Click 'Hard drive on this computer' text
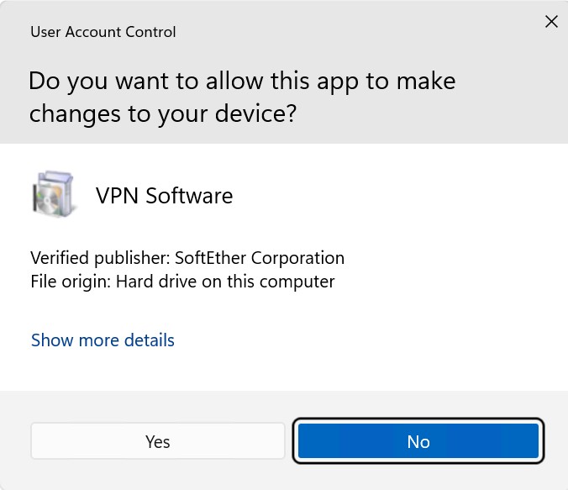This screenshot has height=490, width=568. click(x=225, y=282)
